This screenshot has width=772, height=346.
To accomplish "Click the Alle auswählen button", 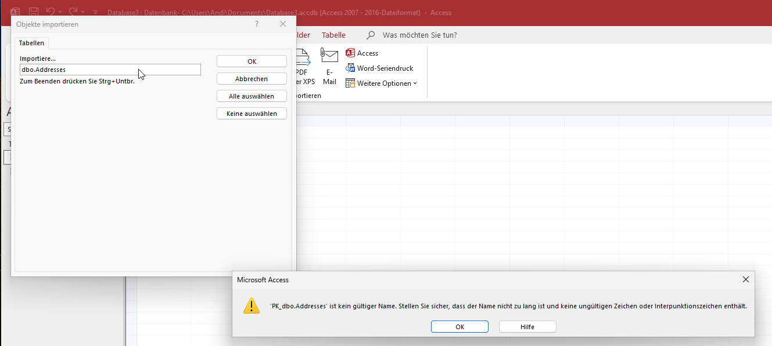I will [x=252, y=96].
